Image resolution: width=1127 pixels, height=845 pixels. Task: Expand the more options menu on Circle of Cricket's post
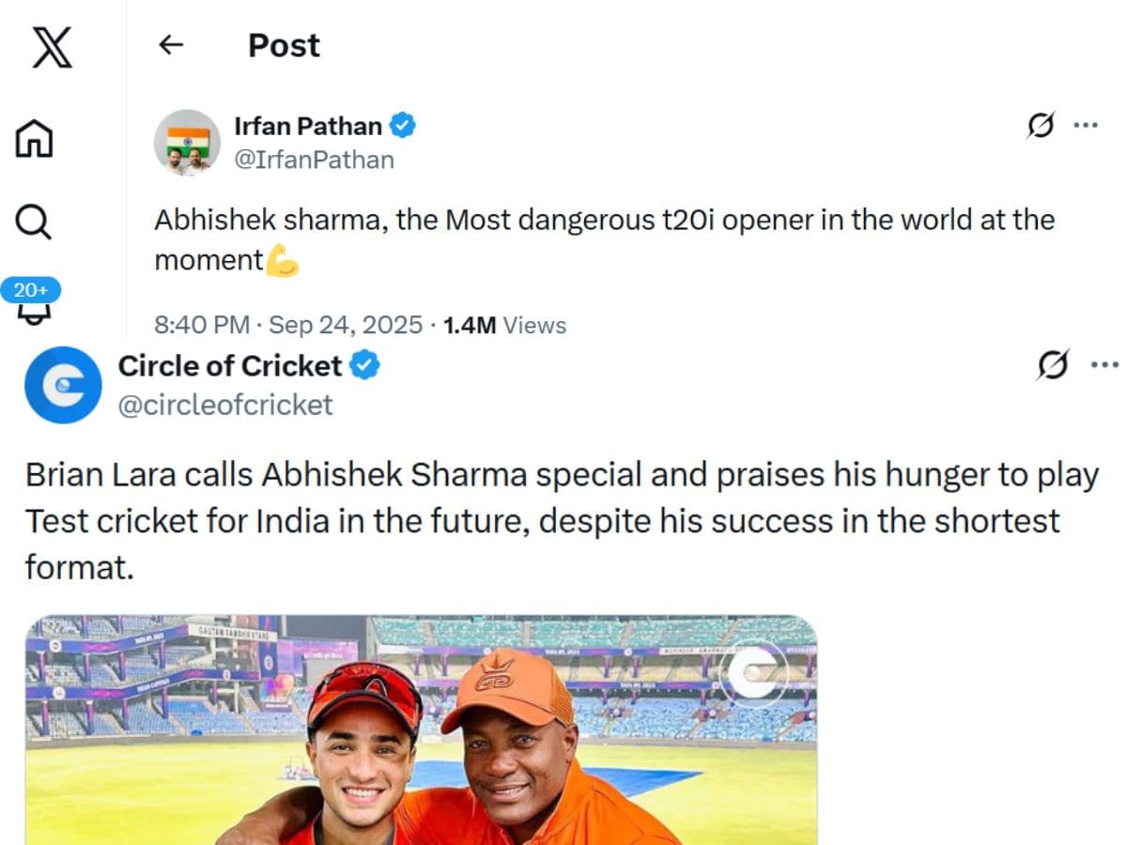[x=1104, y=364]
